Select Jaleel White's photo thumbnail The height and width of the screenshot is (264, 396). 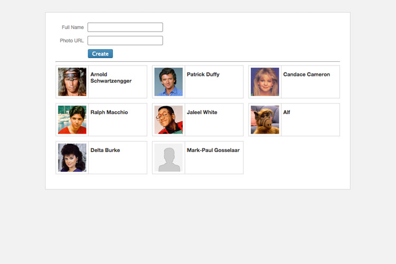pyautogui.click(x=168, y=119)
